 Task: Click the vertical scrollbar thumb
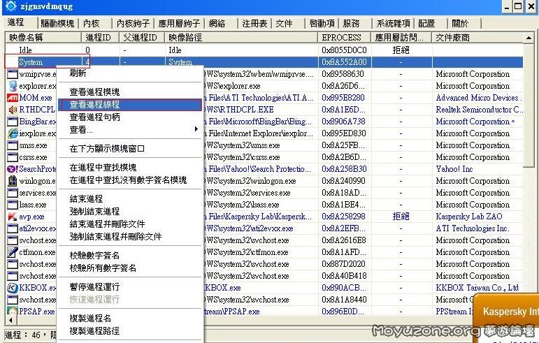[529, 105]
